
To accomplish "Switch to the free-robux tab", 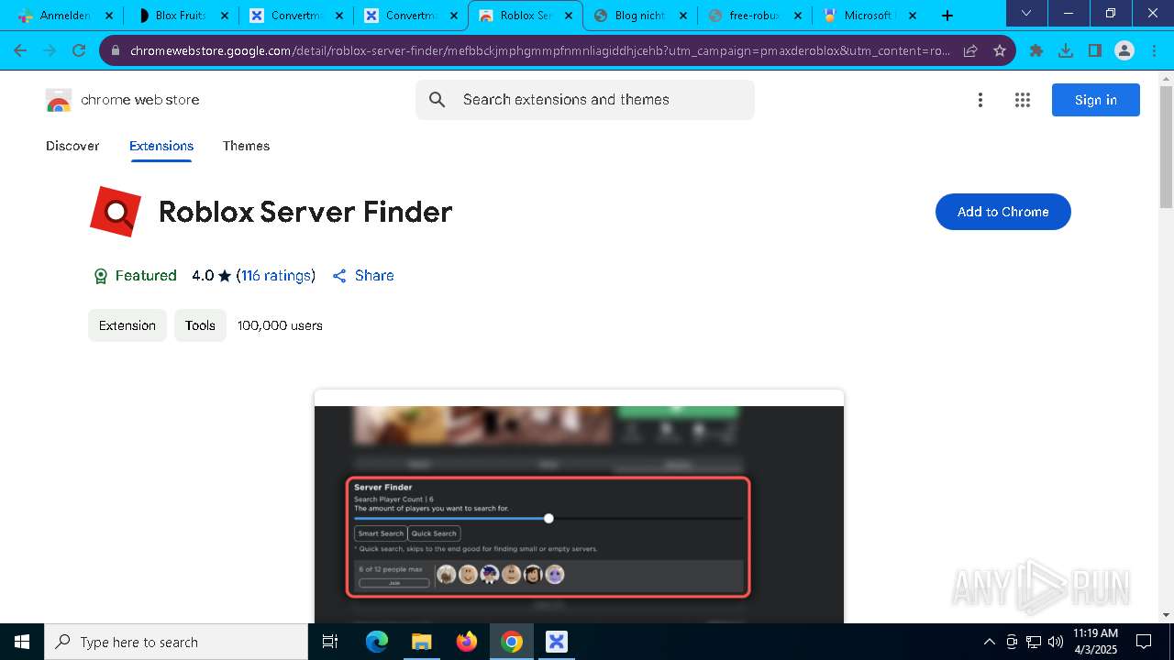I will coord(754,16).
